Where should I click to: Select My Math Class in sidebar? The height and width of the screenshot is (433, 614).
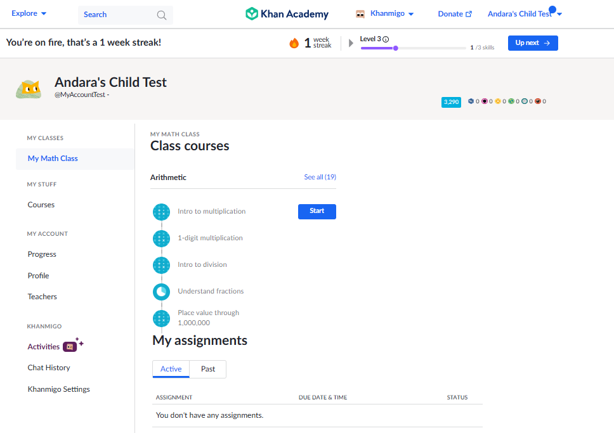pyautogui.click(x=75, y=158)
